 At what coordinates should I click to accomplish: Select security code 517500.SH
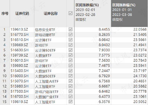coord(19,91)
